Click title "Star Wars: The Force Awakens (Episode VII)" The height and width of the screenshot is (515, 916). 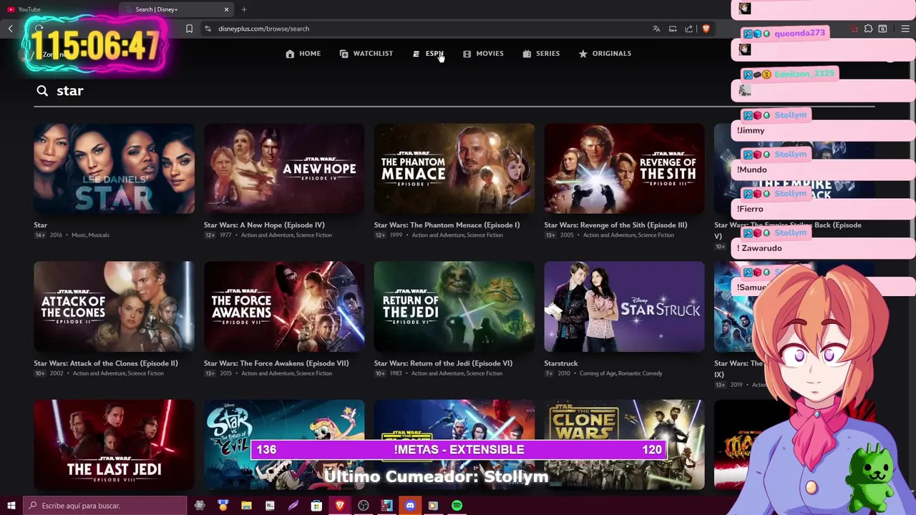point(276,363)
